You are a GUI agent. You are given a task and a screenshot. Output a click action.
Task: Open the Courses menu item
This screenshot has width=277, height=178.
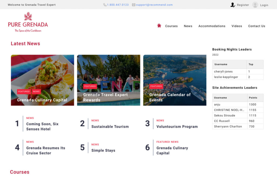point(171,26)
